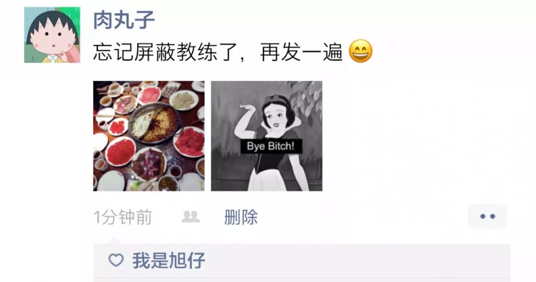Image resolution: width=536 pixels, height=282 pixels.
Task: Select the post text 忘记屏蔽教练了
Action: click(x=165, y=52)
